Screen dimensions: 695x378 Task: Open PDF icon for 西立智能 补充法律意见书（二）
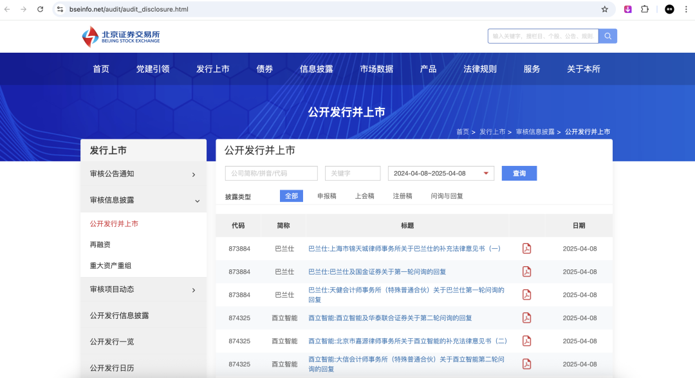(526, 341)
